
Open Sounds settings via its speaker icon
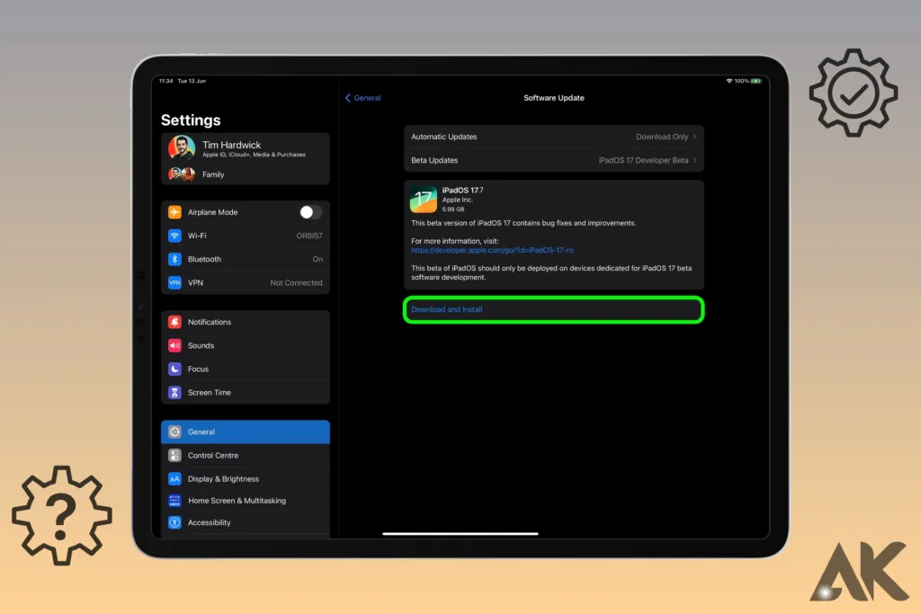click(174, 345)
